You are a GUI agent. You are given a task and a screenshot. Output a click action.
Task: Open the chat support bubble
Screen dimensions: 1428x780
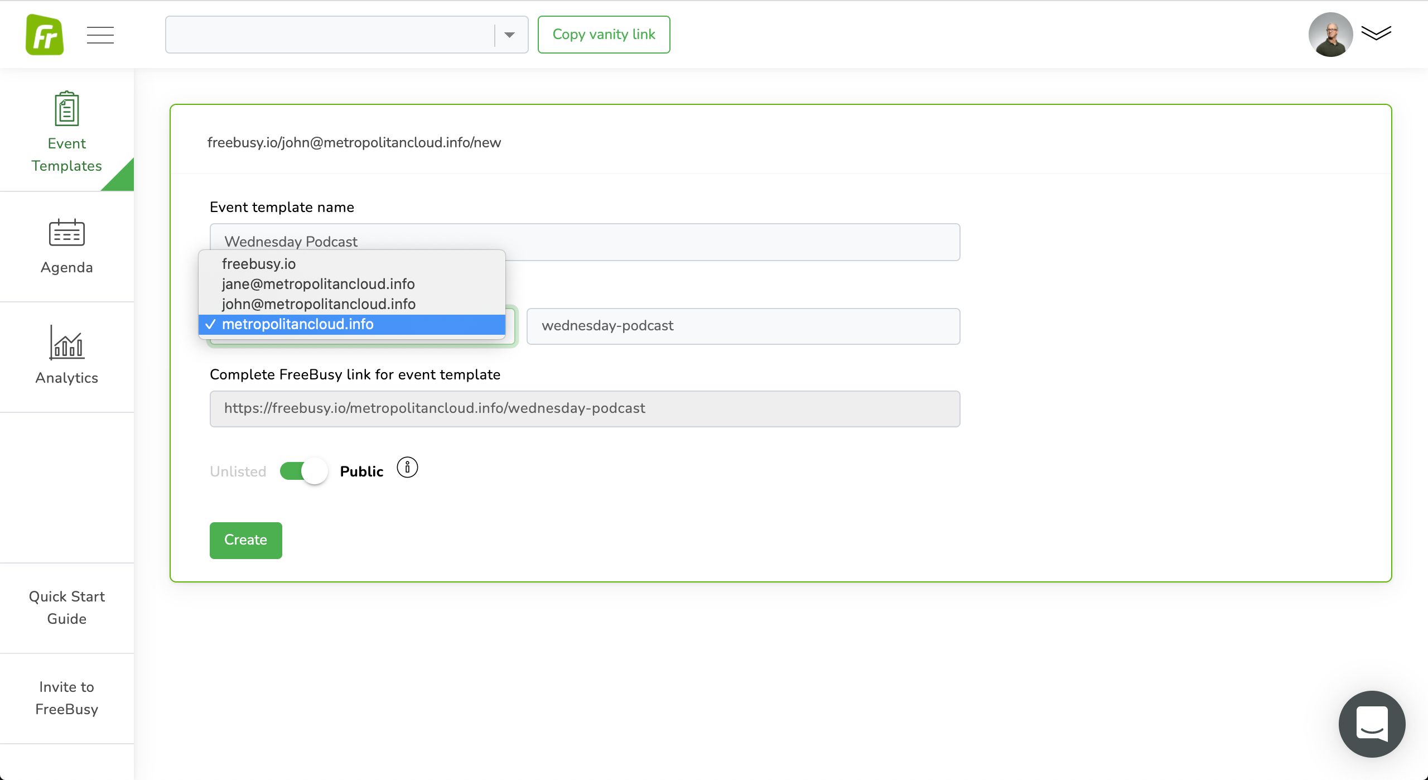point(1372,724)
